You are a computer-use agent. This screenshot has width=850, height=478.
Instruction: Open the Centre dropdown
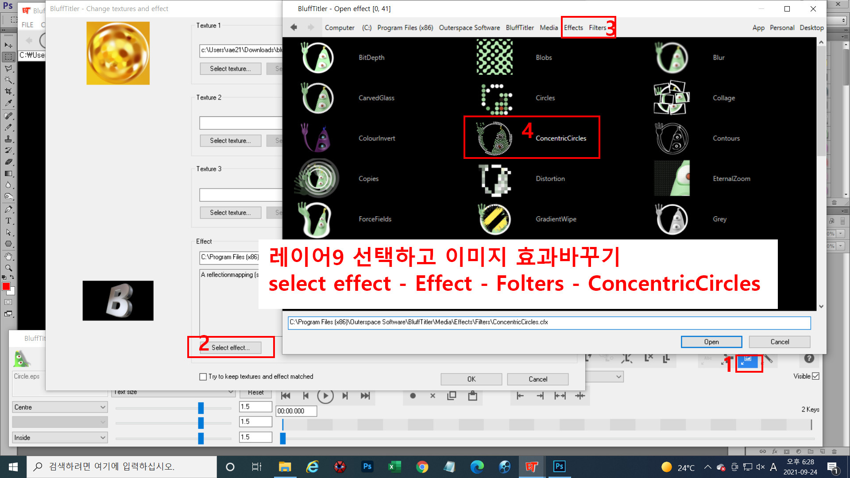60,407
